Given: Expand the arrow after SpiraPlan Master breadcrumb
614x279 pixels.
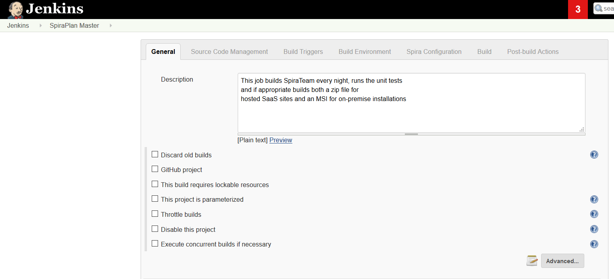Looking at the screenshot, I should (x=111, y=25).
